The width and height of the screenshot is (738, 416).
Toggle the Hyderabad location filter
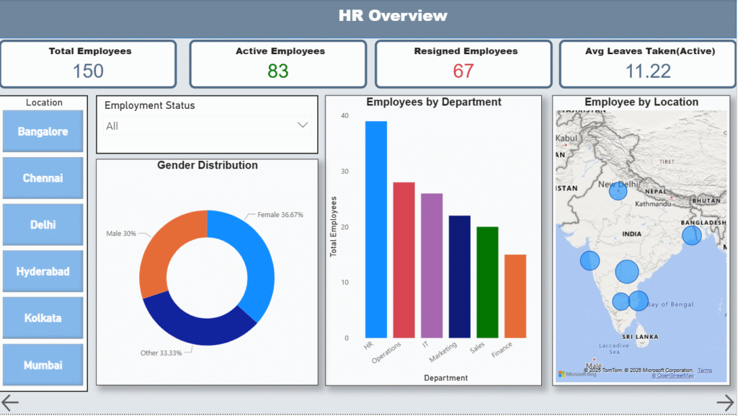pyautogui.click(x=43, y=272)
